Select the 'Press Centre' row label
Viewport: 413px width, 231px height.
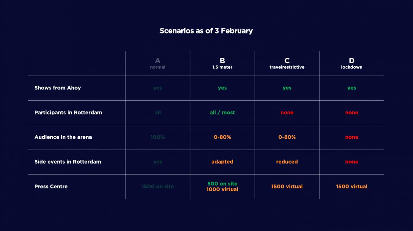[51, 186]
